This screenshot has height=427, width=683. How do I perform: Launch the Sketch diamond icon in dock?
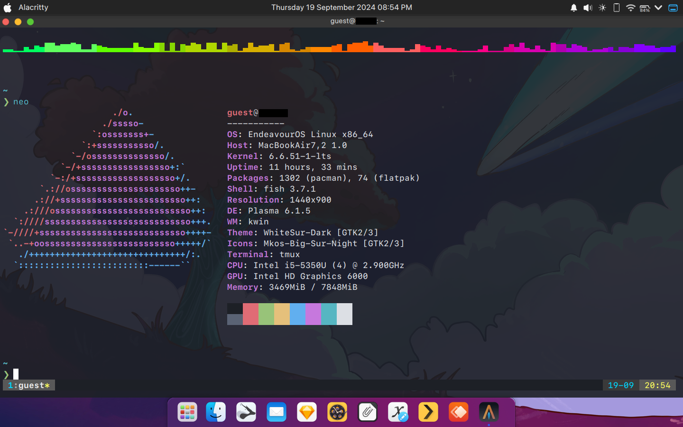tap(307, 412)
